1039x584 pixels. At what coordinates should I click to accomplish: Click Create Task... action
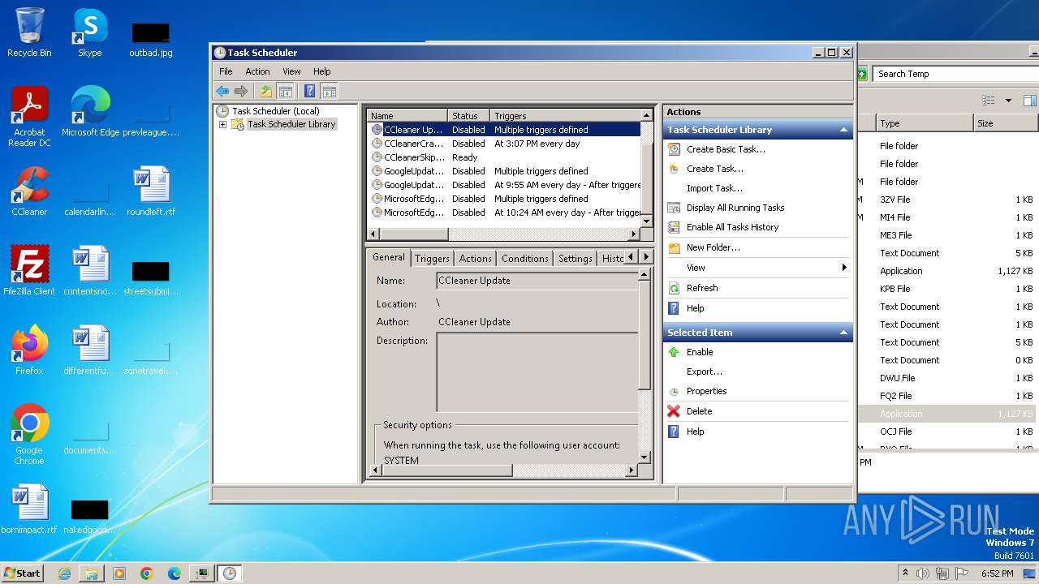click(714, 169)
